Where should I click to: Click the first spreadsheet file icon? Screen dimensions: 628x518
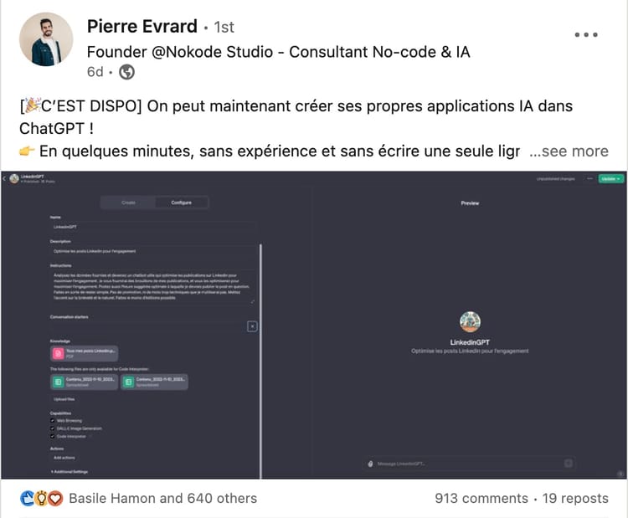tap(59, 382)
